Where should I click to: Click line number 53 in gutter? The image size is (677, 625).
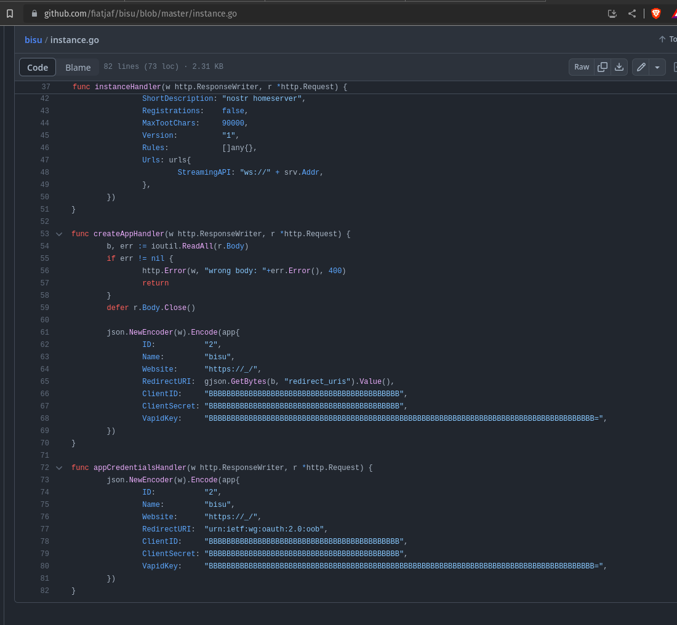pos(44,234)
